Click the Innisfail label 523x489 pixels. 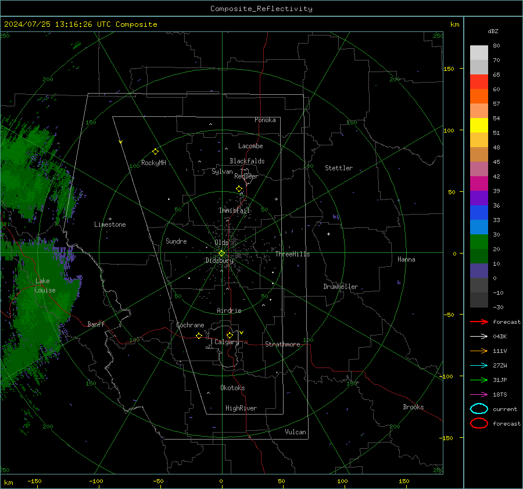(234, 210)
